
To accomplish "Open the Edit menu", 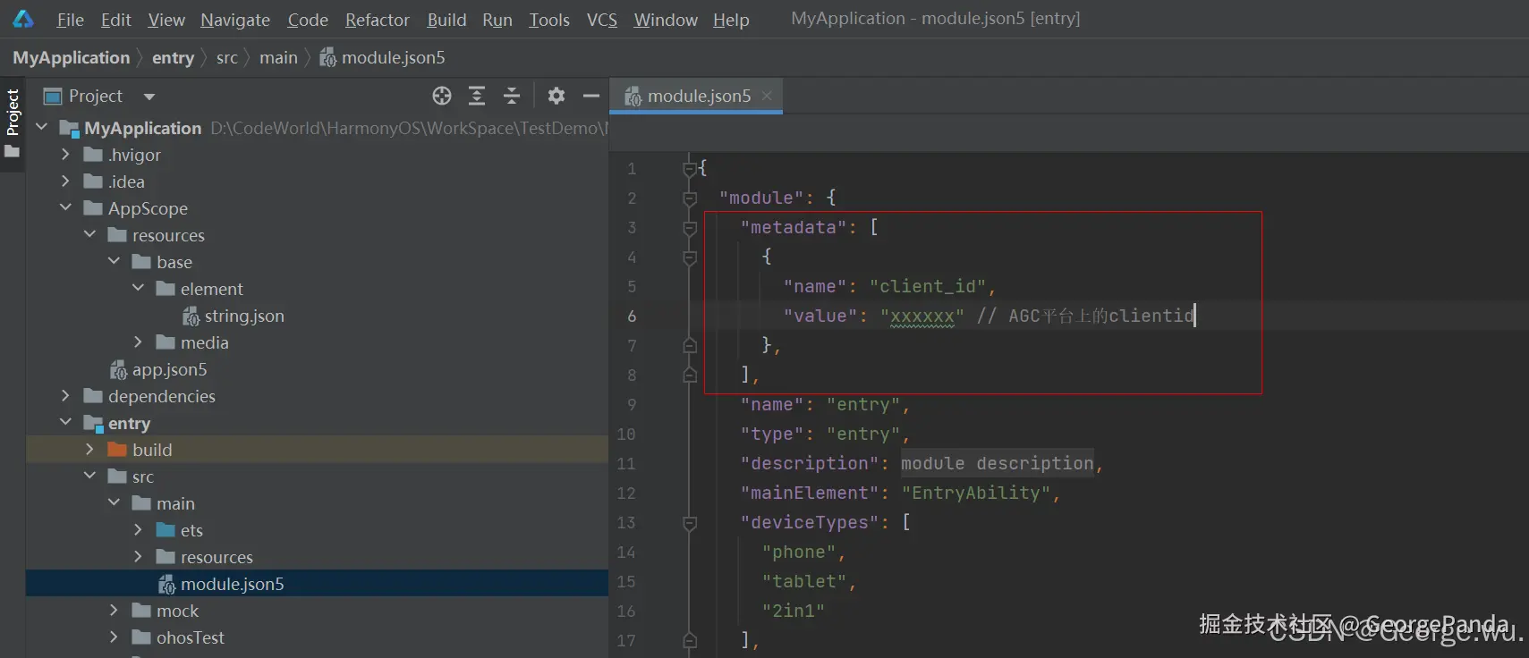I will click(x=116, y=20).
